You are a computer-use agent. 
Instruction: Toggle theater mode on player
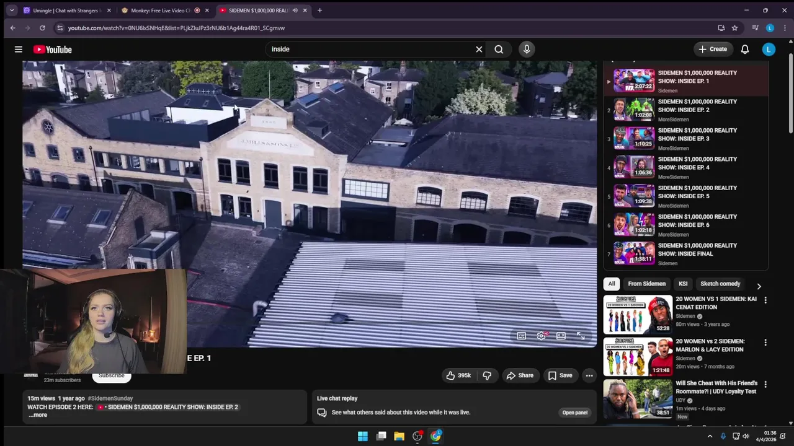coord(561,336)
